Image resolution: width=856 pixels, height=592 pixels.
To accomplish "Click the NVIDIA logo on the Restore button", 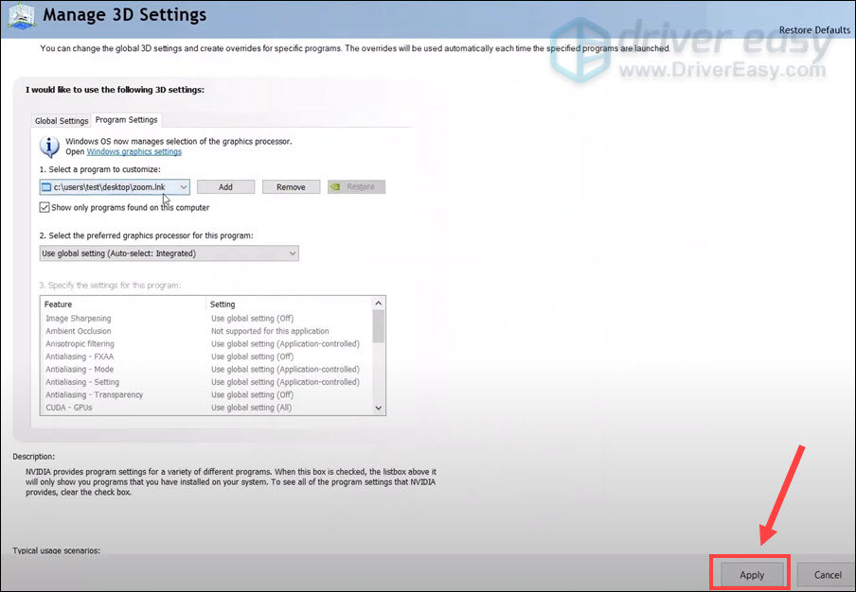I will pos(337,186).
